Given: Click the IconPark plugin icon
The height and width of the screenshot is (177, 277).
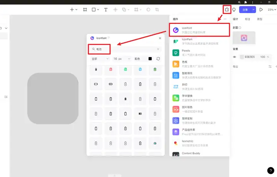Looking at the screenshot, I should pos(175,41).
